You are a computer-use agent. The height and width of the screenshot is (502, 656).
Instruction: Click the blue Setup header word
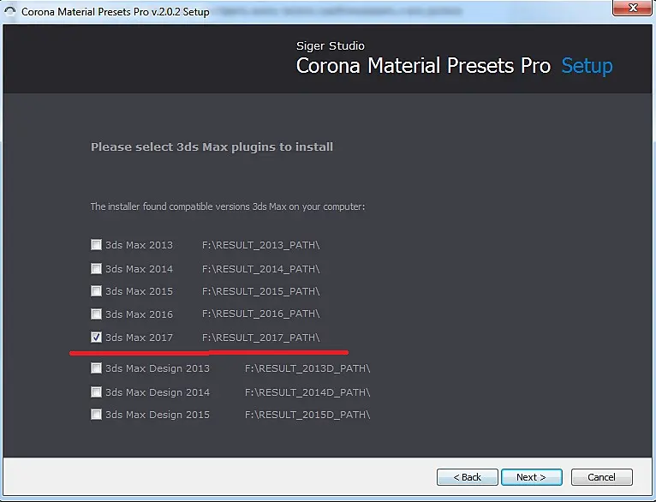click(587, 66)
